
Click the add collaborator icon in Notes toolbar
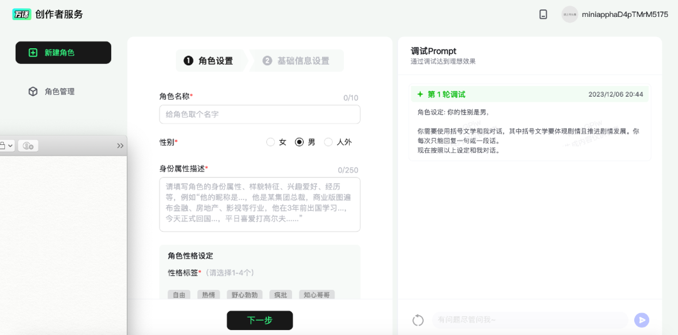coord(28,146)
